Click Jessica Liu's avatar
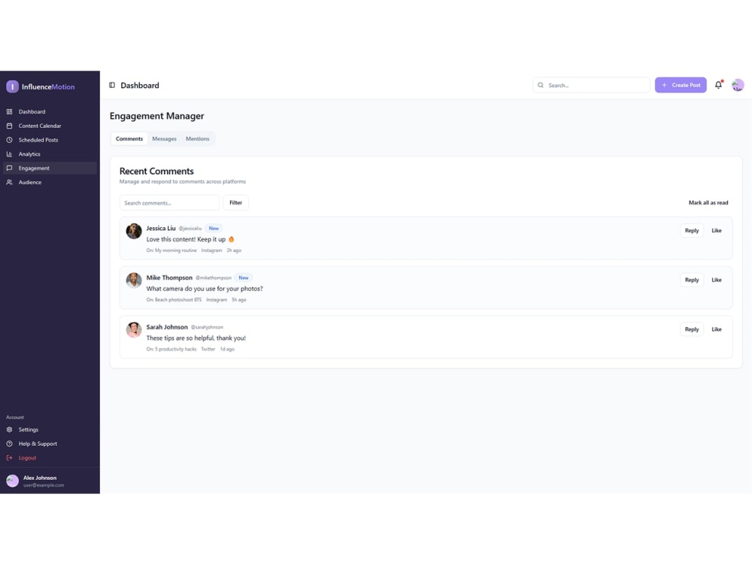This screenshot has height=564, width=752. pos(134,231)
